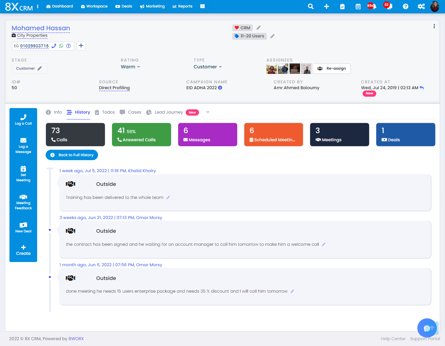
Task: Click the WhatsApp icon beside the phone number
Action: click(x=61, y=46)
